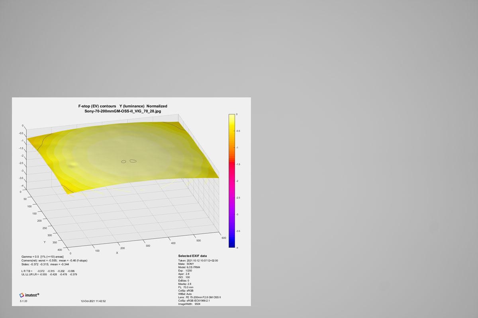This screenshot has width=478, height=318.
Task: Click the timestamp 12-Oct-2021 11:42:52
Action: [93, 301]
